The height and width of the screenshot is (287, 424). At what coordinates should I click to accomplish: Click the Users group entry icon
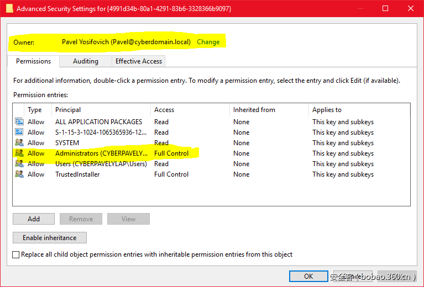(x=19, y=164)
